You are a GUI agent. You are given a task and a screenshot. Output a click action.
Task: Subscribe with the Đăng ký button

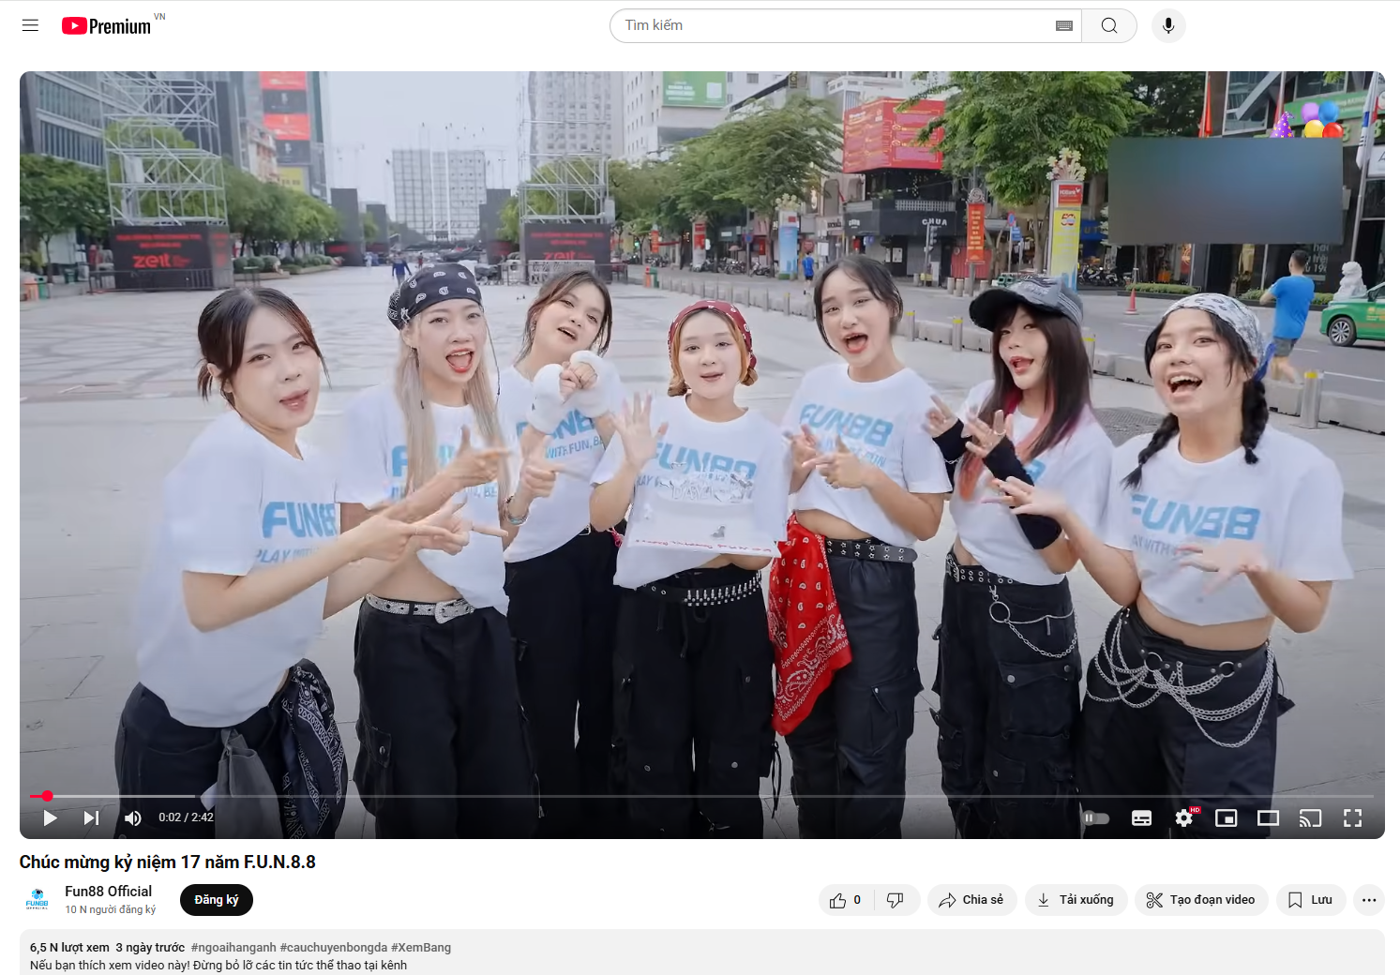pyautogui.click(x=217, y=899)
